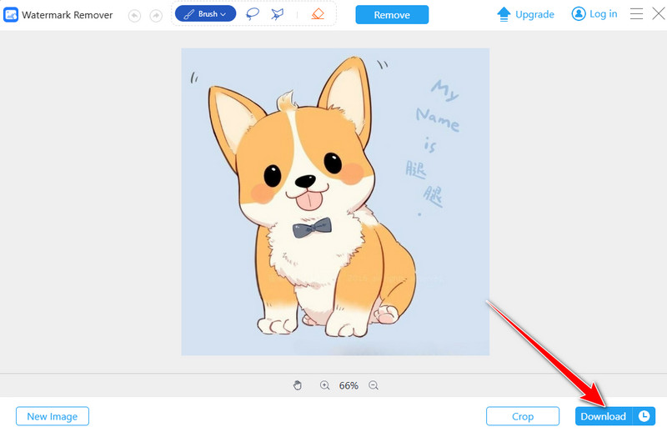Open download history clock icon
667x432 pixels.
[644, 416]
